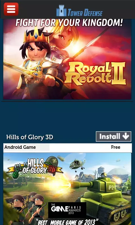Tap The Game Paris Awards 2013 badge
The image size is (135, 225).
[x=67, y=210]
